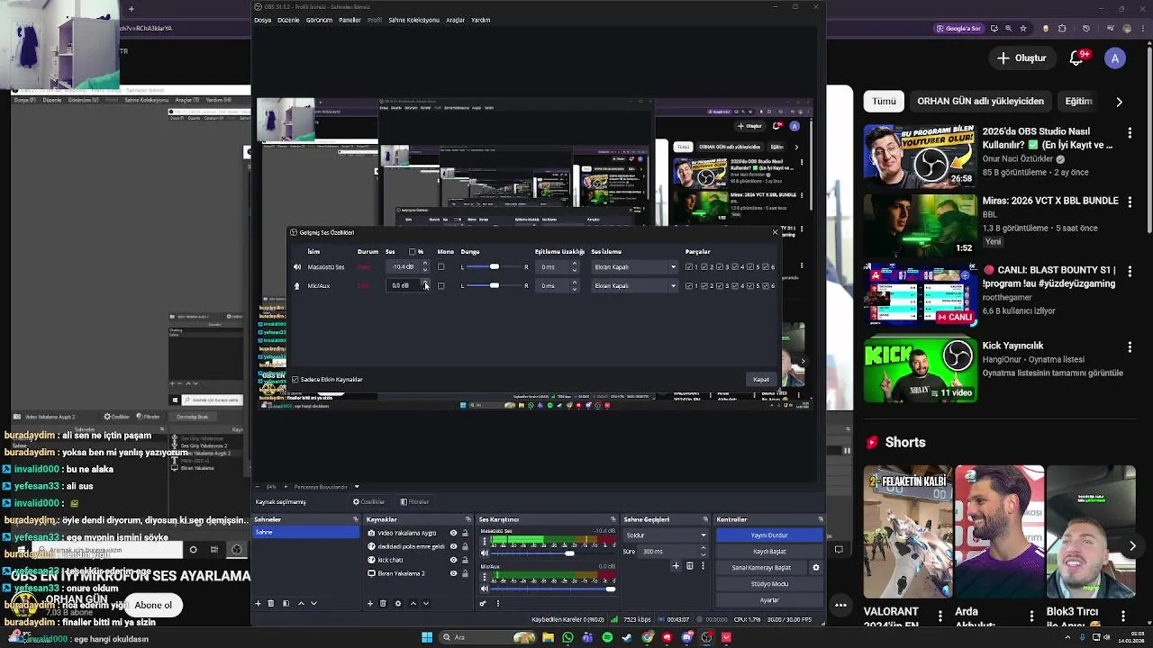Viewport: 1153px width, 648px height.
Task: Open File Explorer from the taskbar
Action: coord(548,637)
